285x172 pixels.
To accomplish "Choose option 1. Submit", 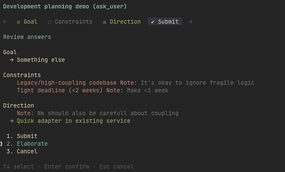I will [x=22, y=136].
